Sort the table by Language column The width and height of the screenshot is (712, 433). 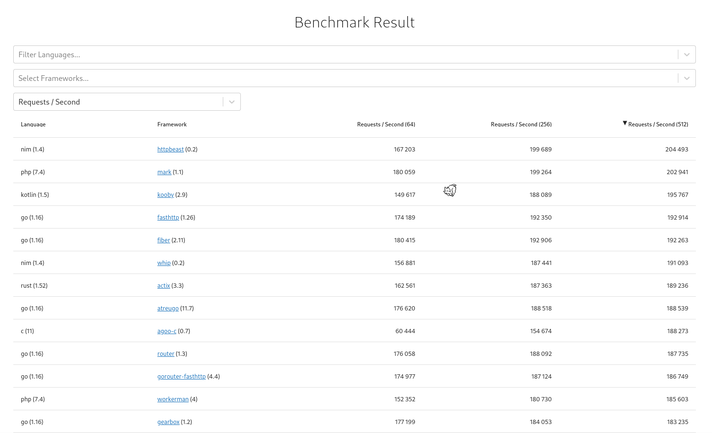pos(33,124)
